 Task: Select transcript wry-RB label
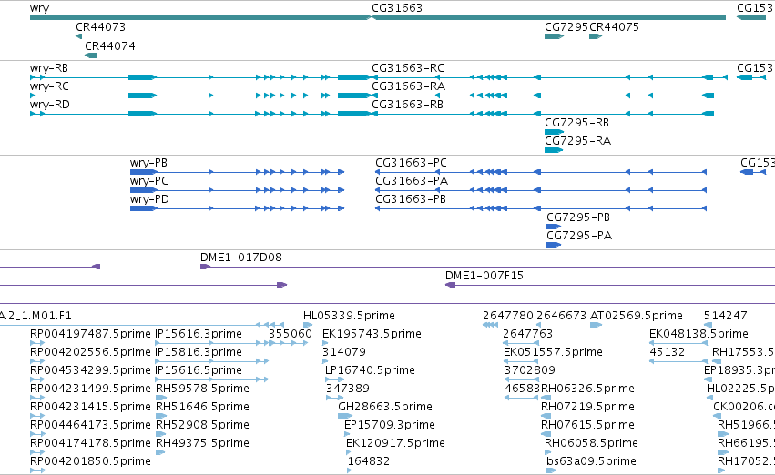coord(49,68)
